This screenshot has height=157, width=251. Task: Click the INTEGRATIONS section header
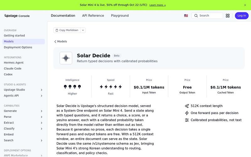point(13,57)
